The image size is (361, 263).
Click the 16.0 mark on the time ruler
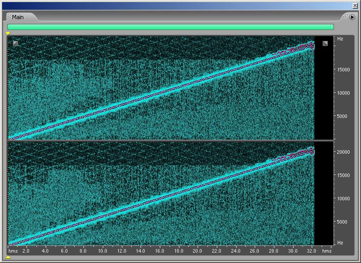click(x=160, y=251)
